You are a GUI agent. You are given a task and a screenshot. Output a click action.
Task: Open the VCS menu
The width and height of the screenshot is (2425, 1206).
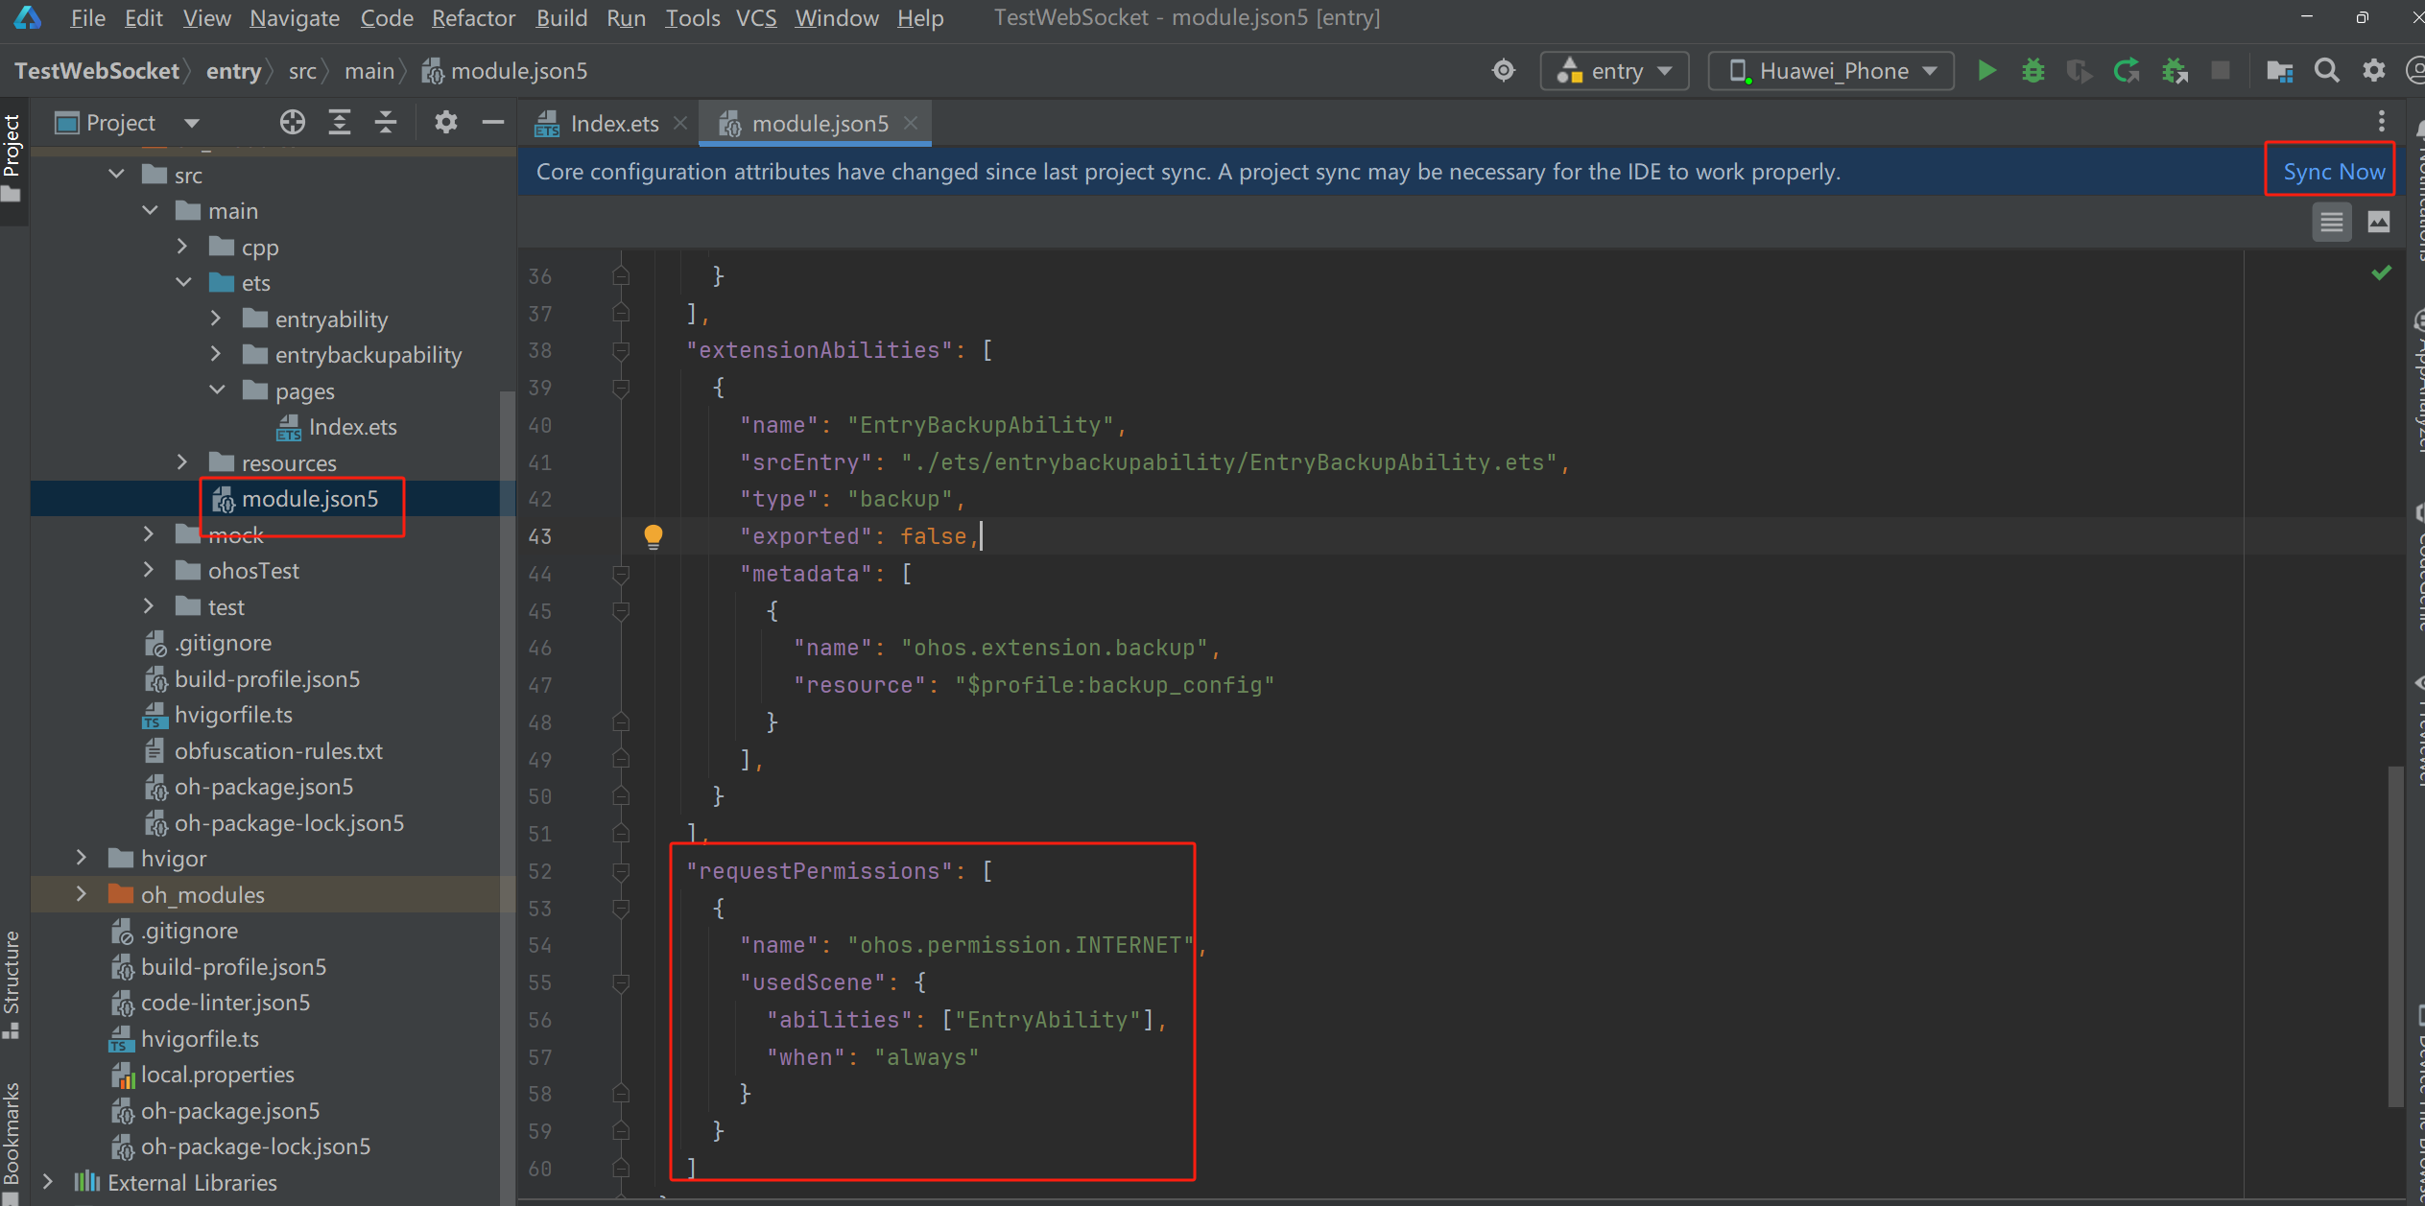coord(755,17)
